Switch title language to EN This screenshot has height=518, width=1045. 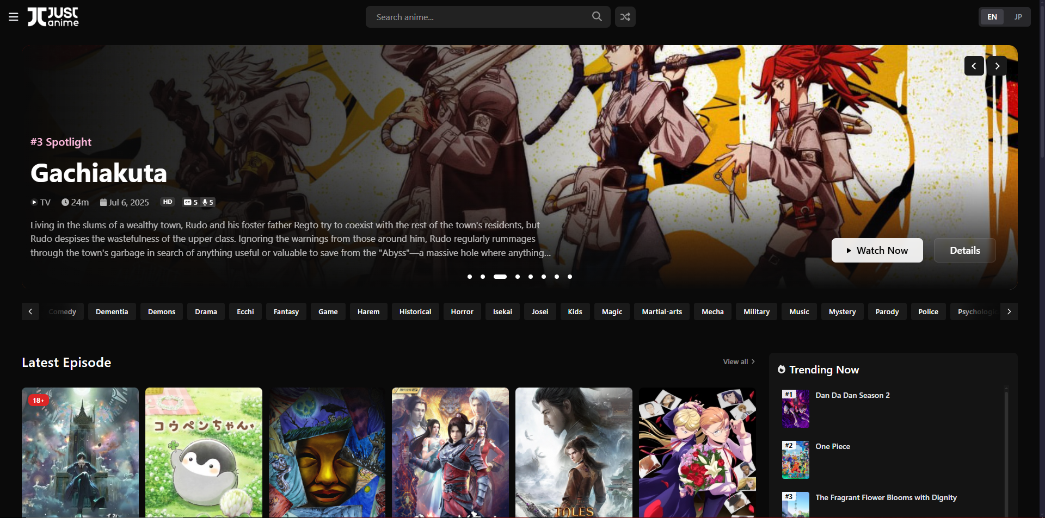coord(992,17)
